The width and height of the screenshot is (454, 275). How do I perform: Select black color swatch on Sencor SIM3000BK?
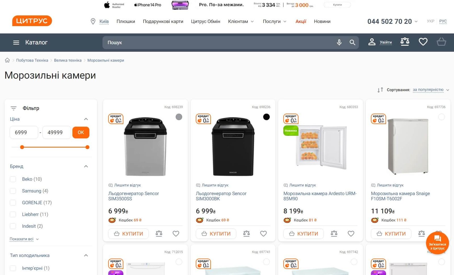[x=266, y=117]
